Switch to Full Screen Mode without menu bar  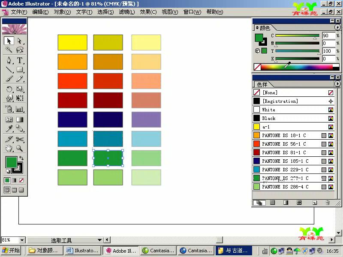click(x=21, y=190)
